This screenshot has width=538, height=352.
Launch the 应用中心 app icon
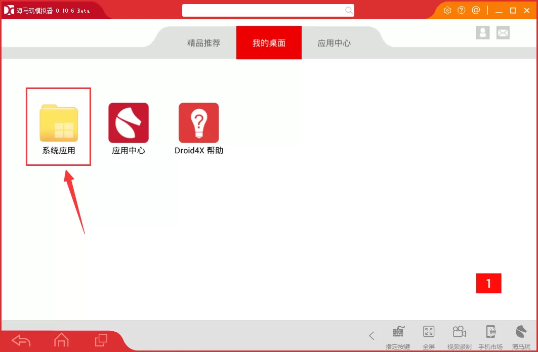click(129, 123)
